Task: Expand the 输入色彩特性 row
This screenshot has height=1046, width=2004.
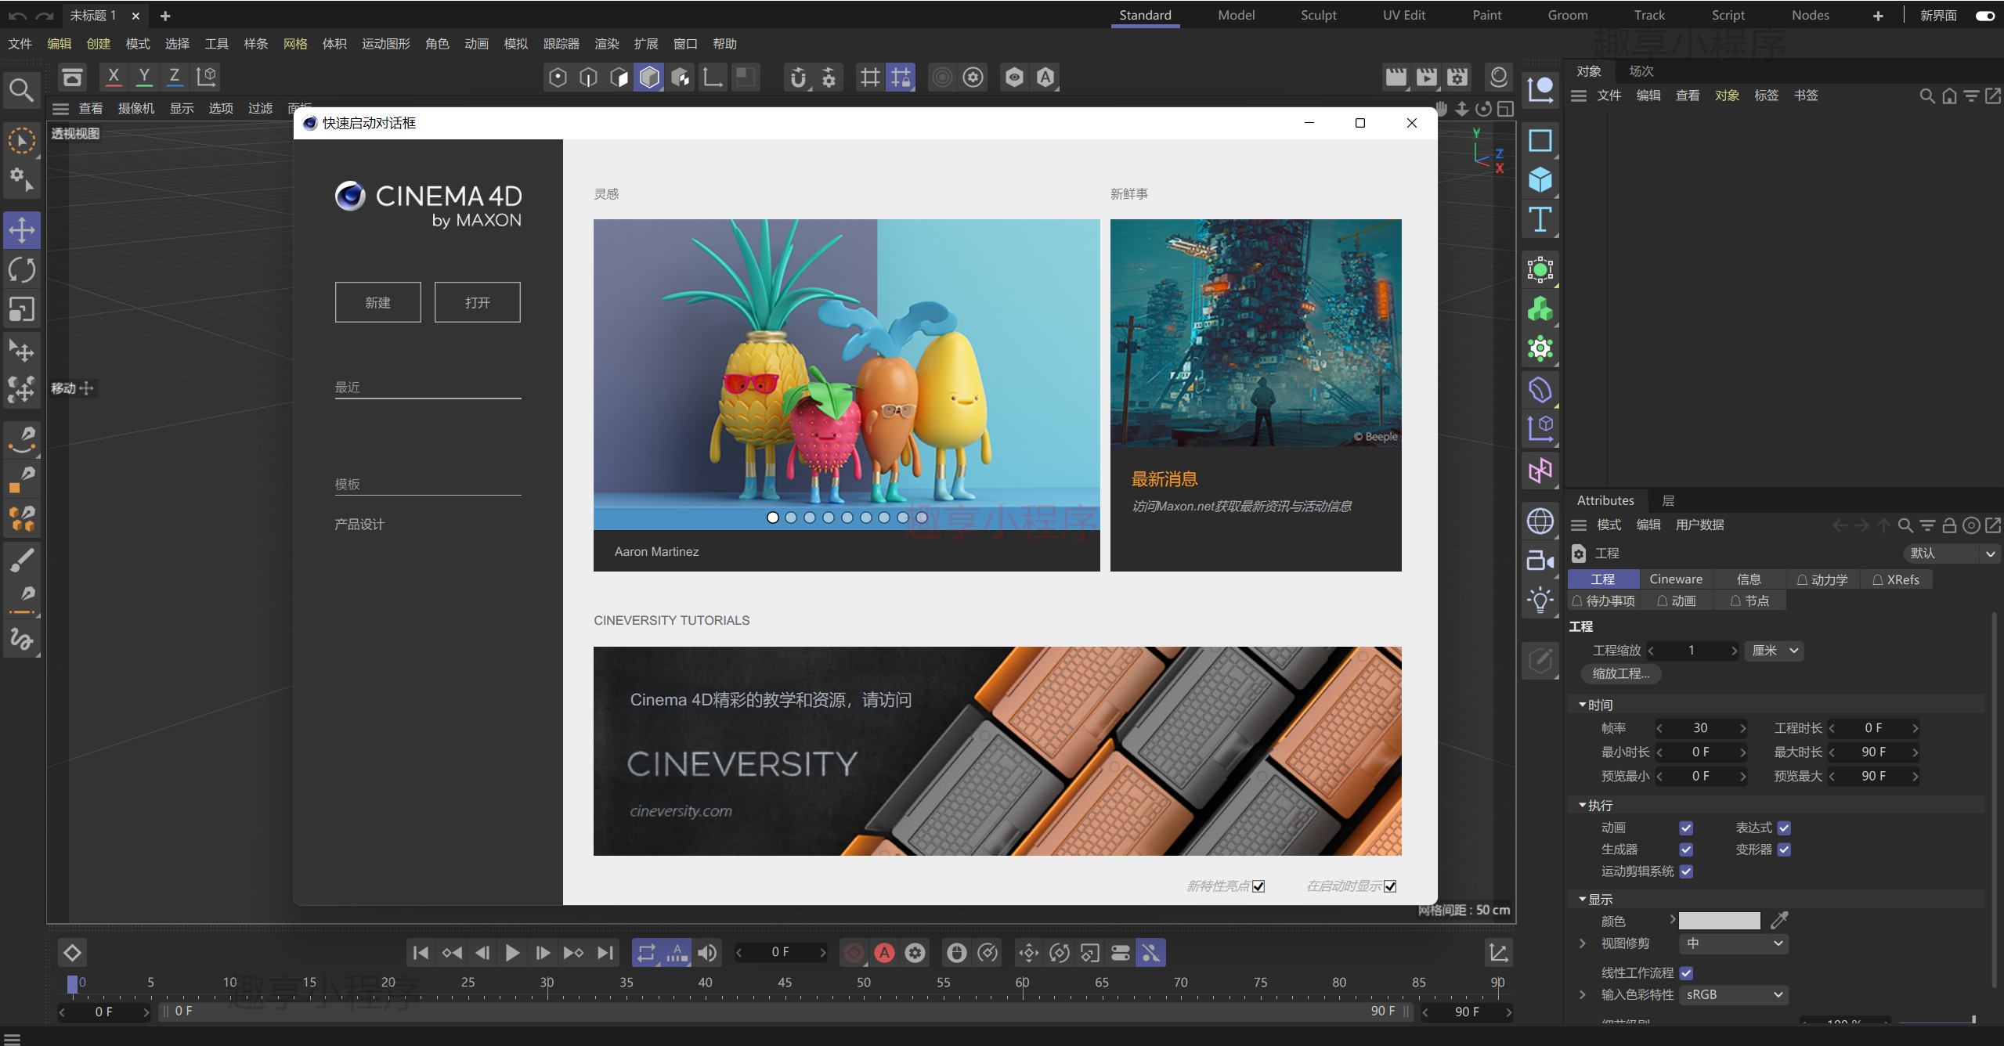Action: (1583, 994)
